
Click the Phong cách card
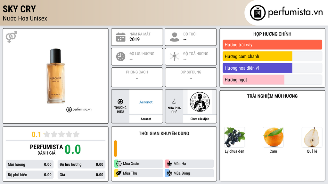click(137, 77)
